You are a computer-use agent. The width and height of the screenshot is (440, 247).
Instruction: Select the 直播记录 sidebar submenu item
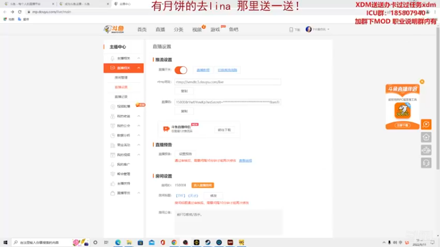point(121,97)
